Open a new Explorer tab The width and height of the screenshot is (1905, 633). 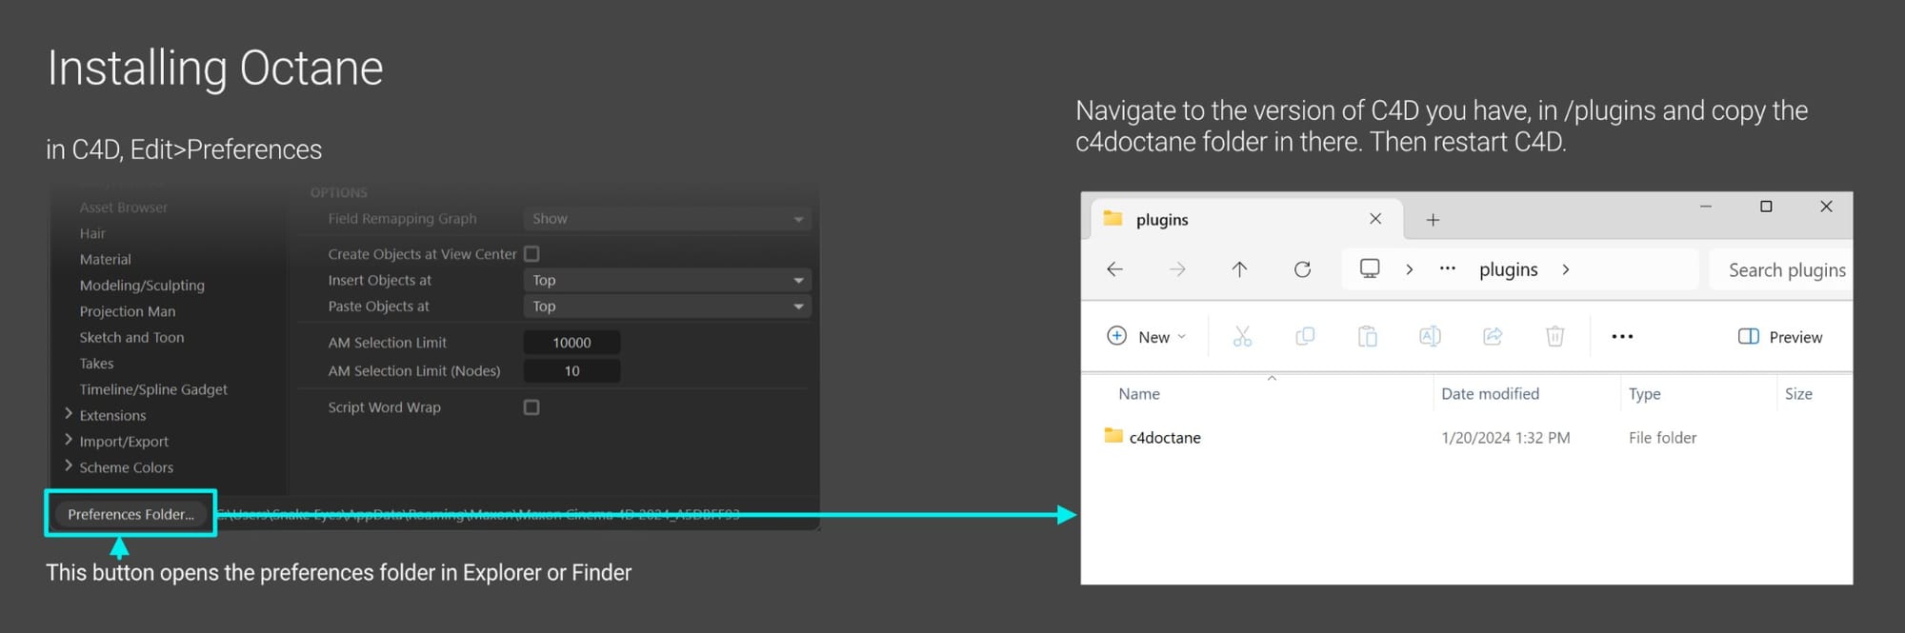1433,220
